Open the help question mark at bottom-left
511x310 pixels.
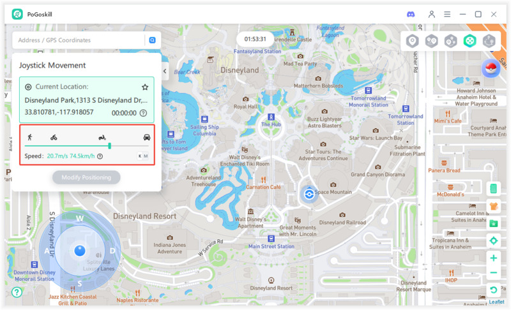click(17, 292)
